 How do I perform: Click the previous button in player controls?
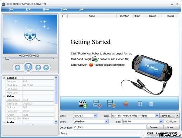pos(17,67)
